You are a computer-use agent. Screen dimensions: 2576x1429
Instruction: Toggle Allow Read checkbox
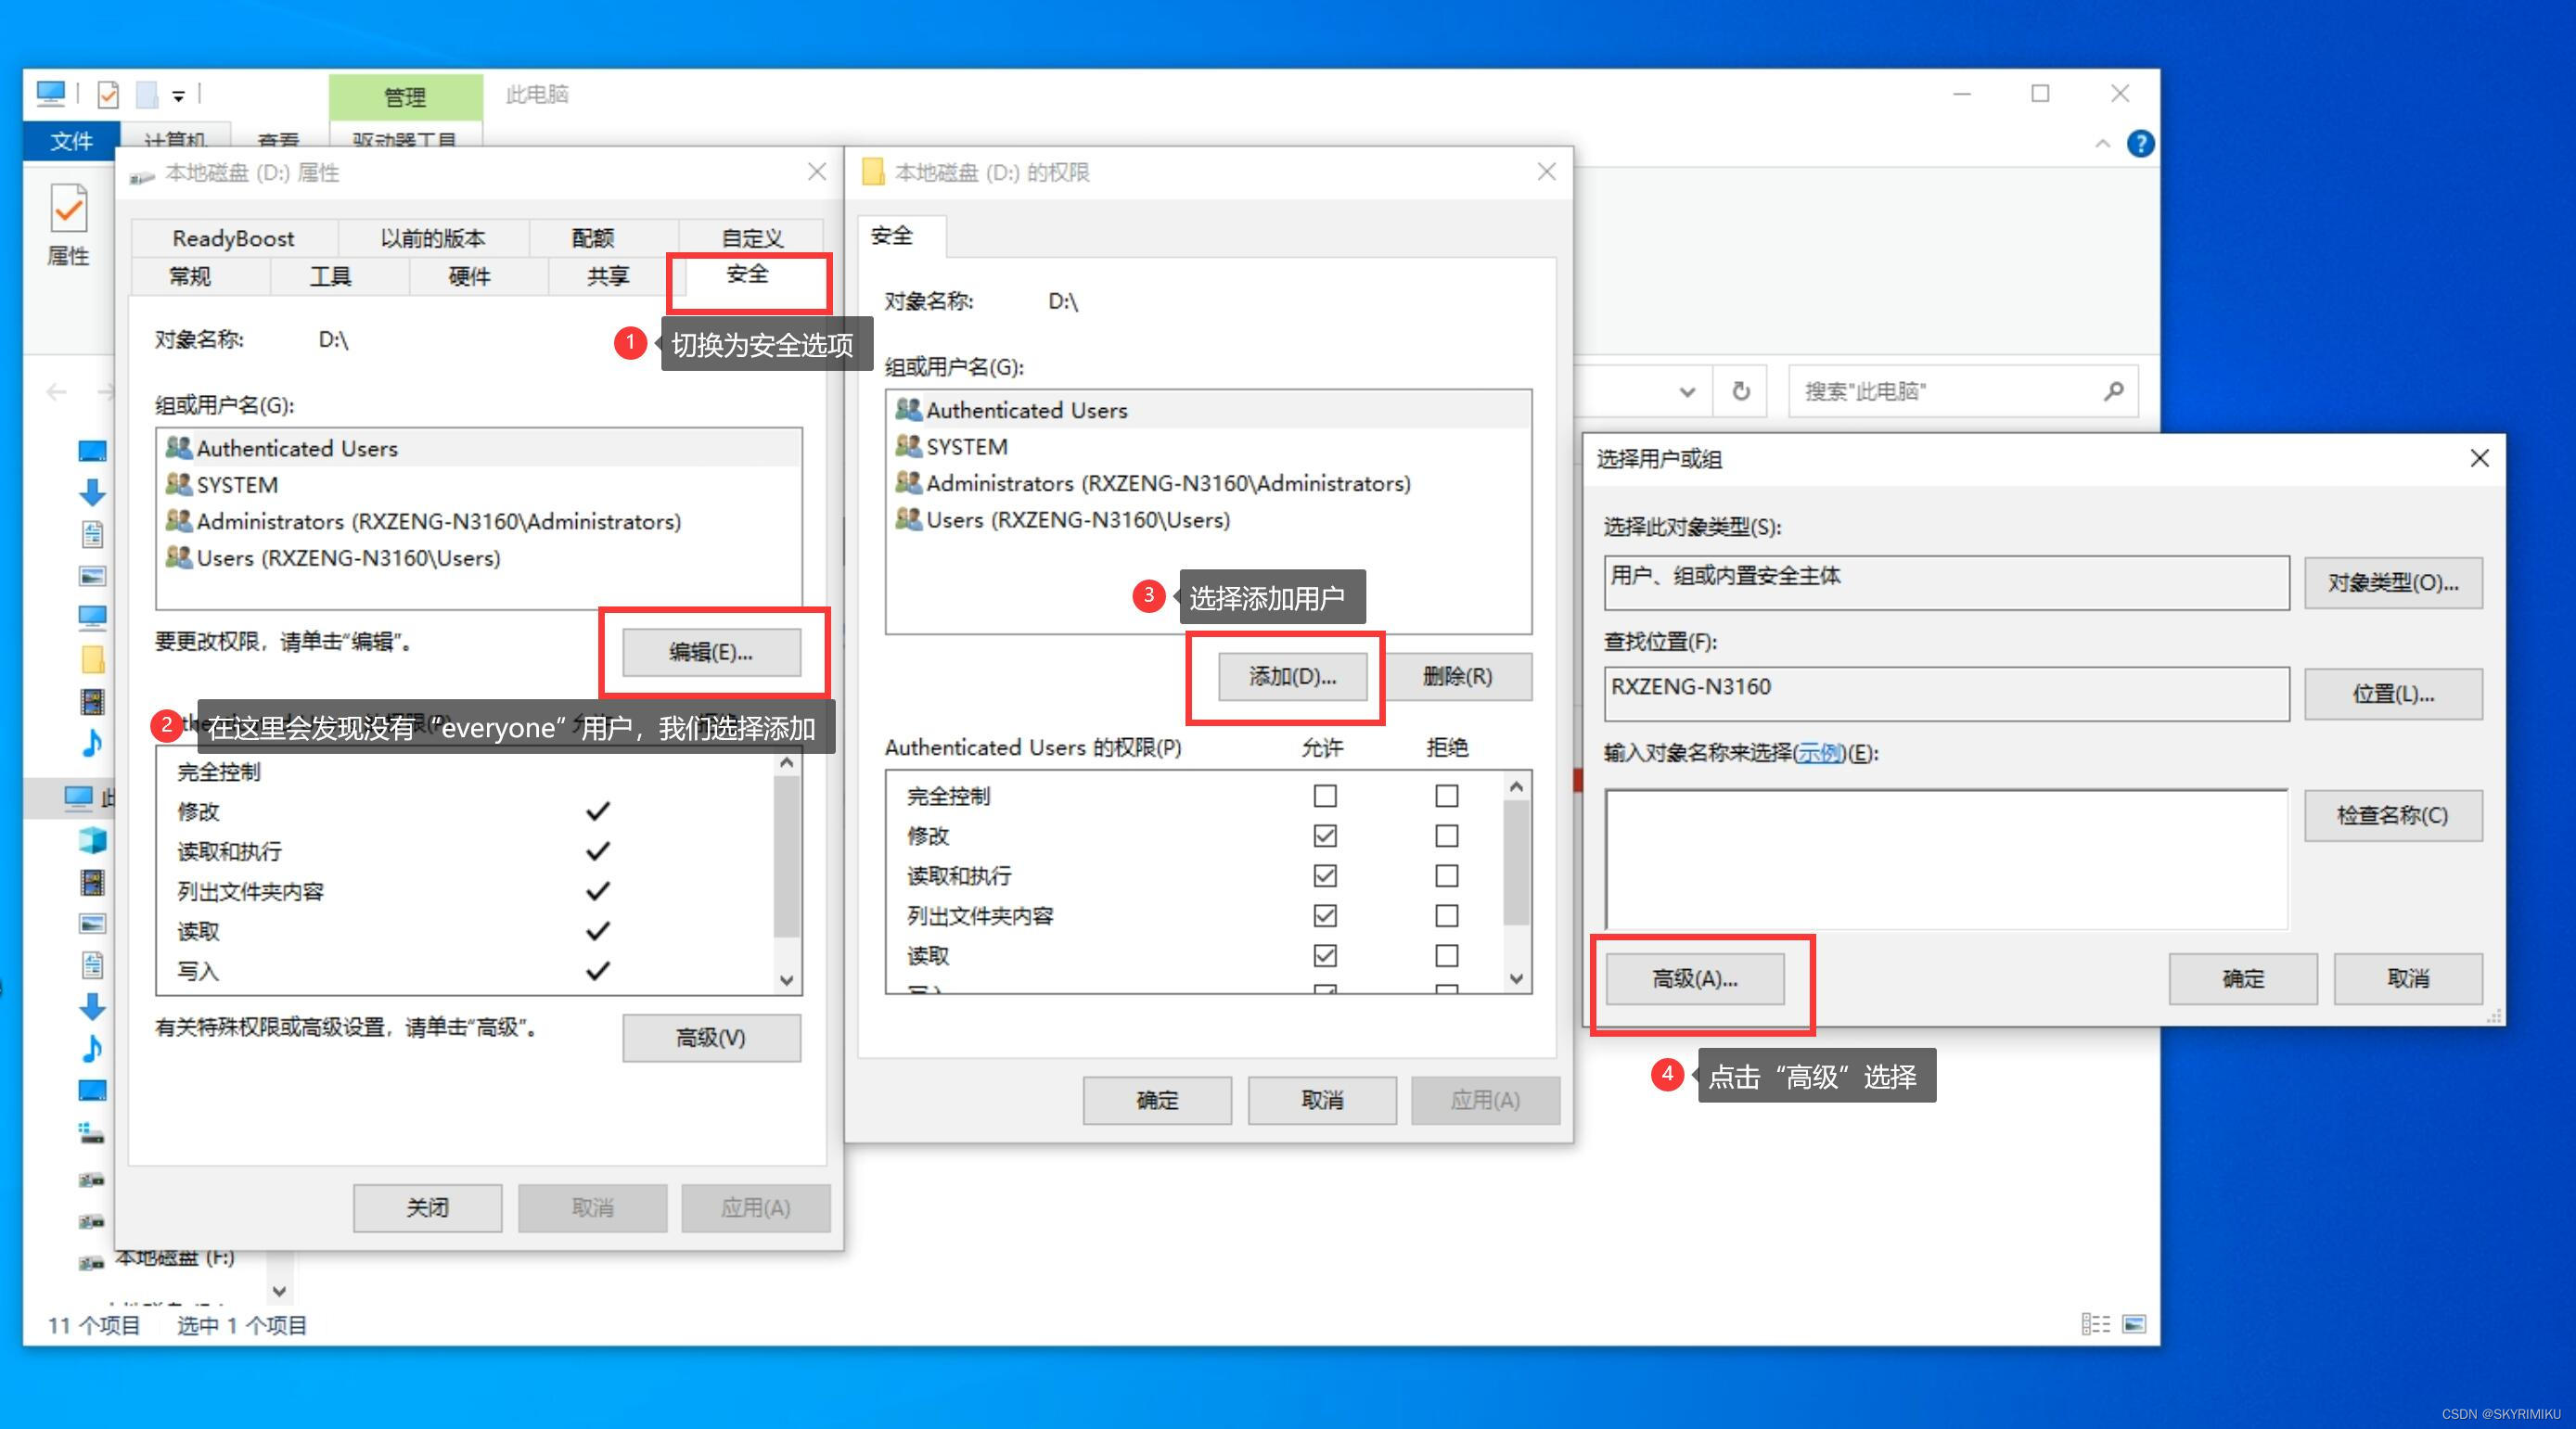point(1325,956)
